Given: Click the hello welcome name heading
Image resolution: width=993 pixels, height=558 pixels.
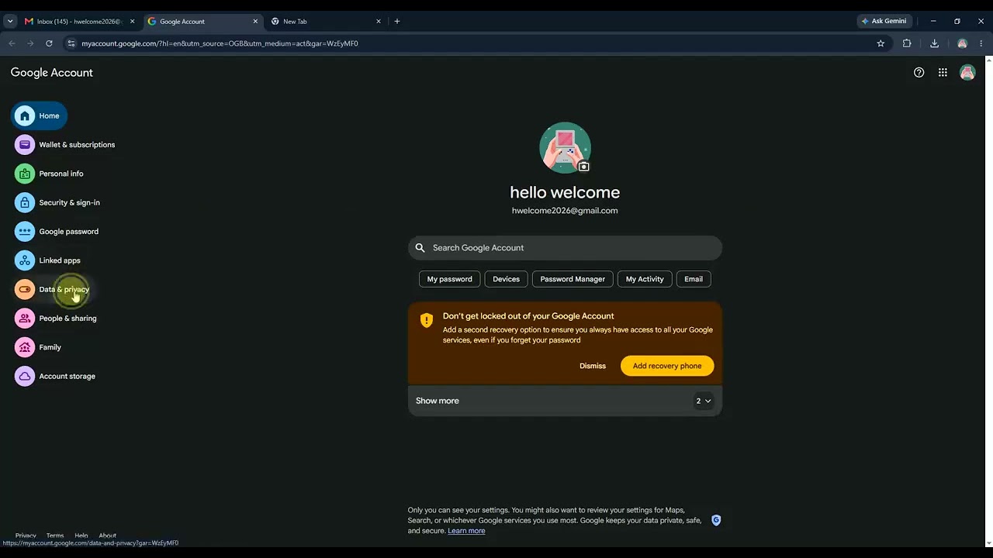Looking at the screenshot, I should [565, 192].
